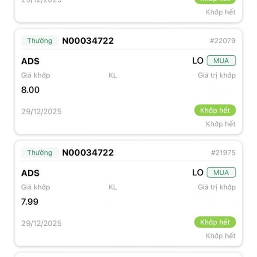The height and width of the screenshot is (257, 257).
Task: Click the matched price 8.00
Action: point(30,90)
